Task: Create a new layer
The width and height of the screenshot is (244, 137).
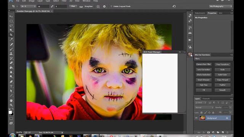Action: [x=223, y=132]
